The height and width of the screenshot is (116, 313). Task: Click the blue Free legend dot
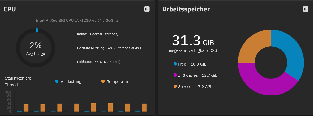click(x=175, y=64)
